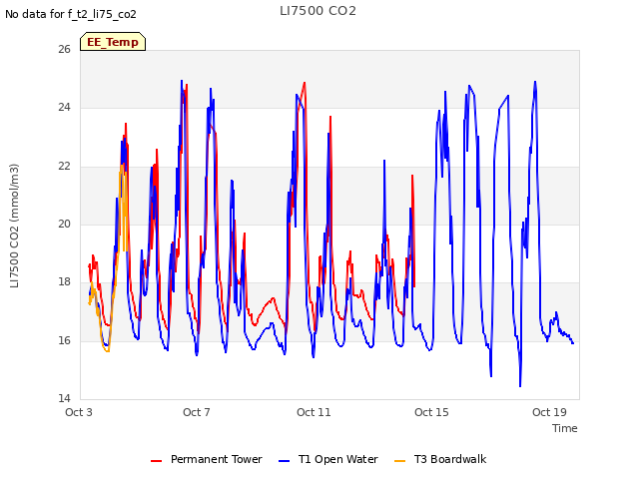Screen dimensions: 639x479
Task: Toggle the T1 Open Water legend entry
Action: click(x=328, y=459)
